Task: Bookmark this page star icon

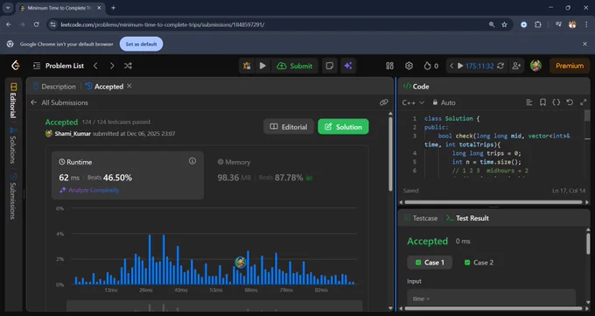Action: (504, 25)
